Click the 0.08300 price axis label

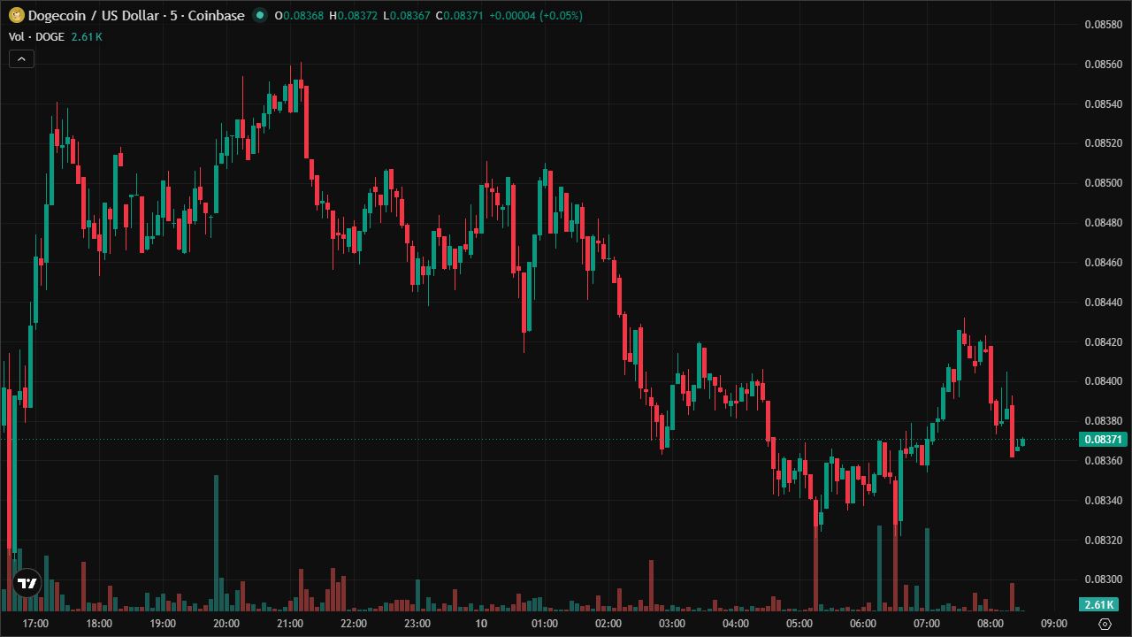coord(1103,579)
